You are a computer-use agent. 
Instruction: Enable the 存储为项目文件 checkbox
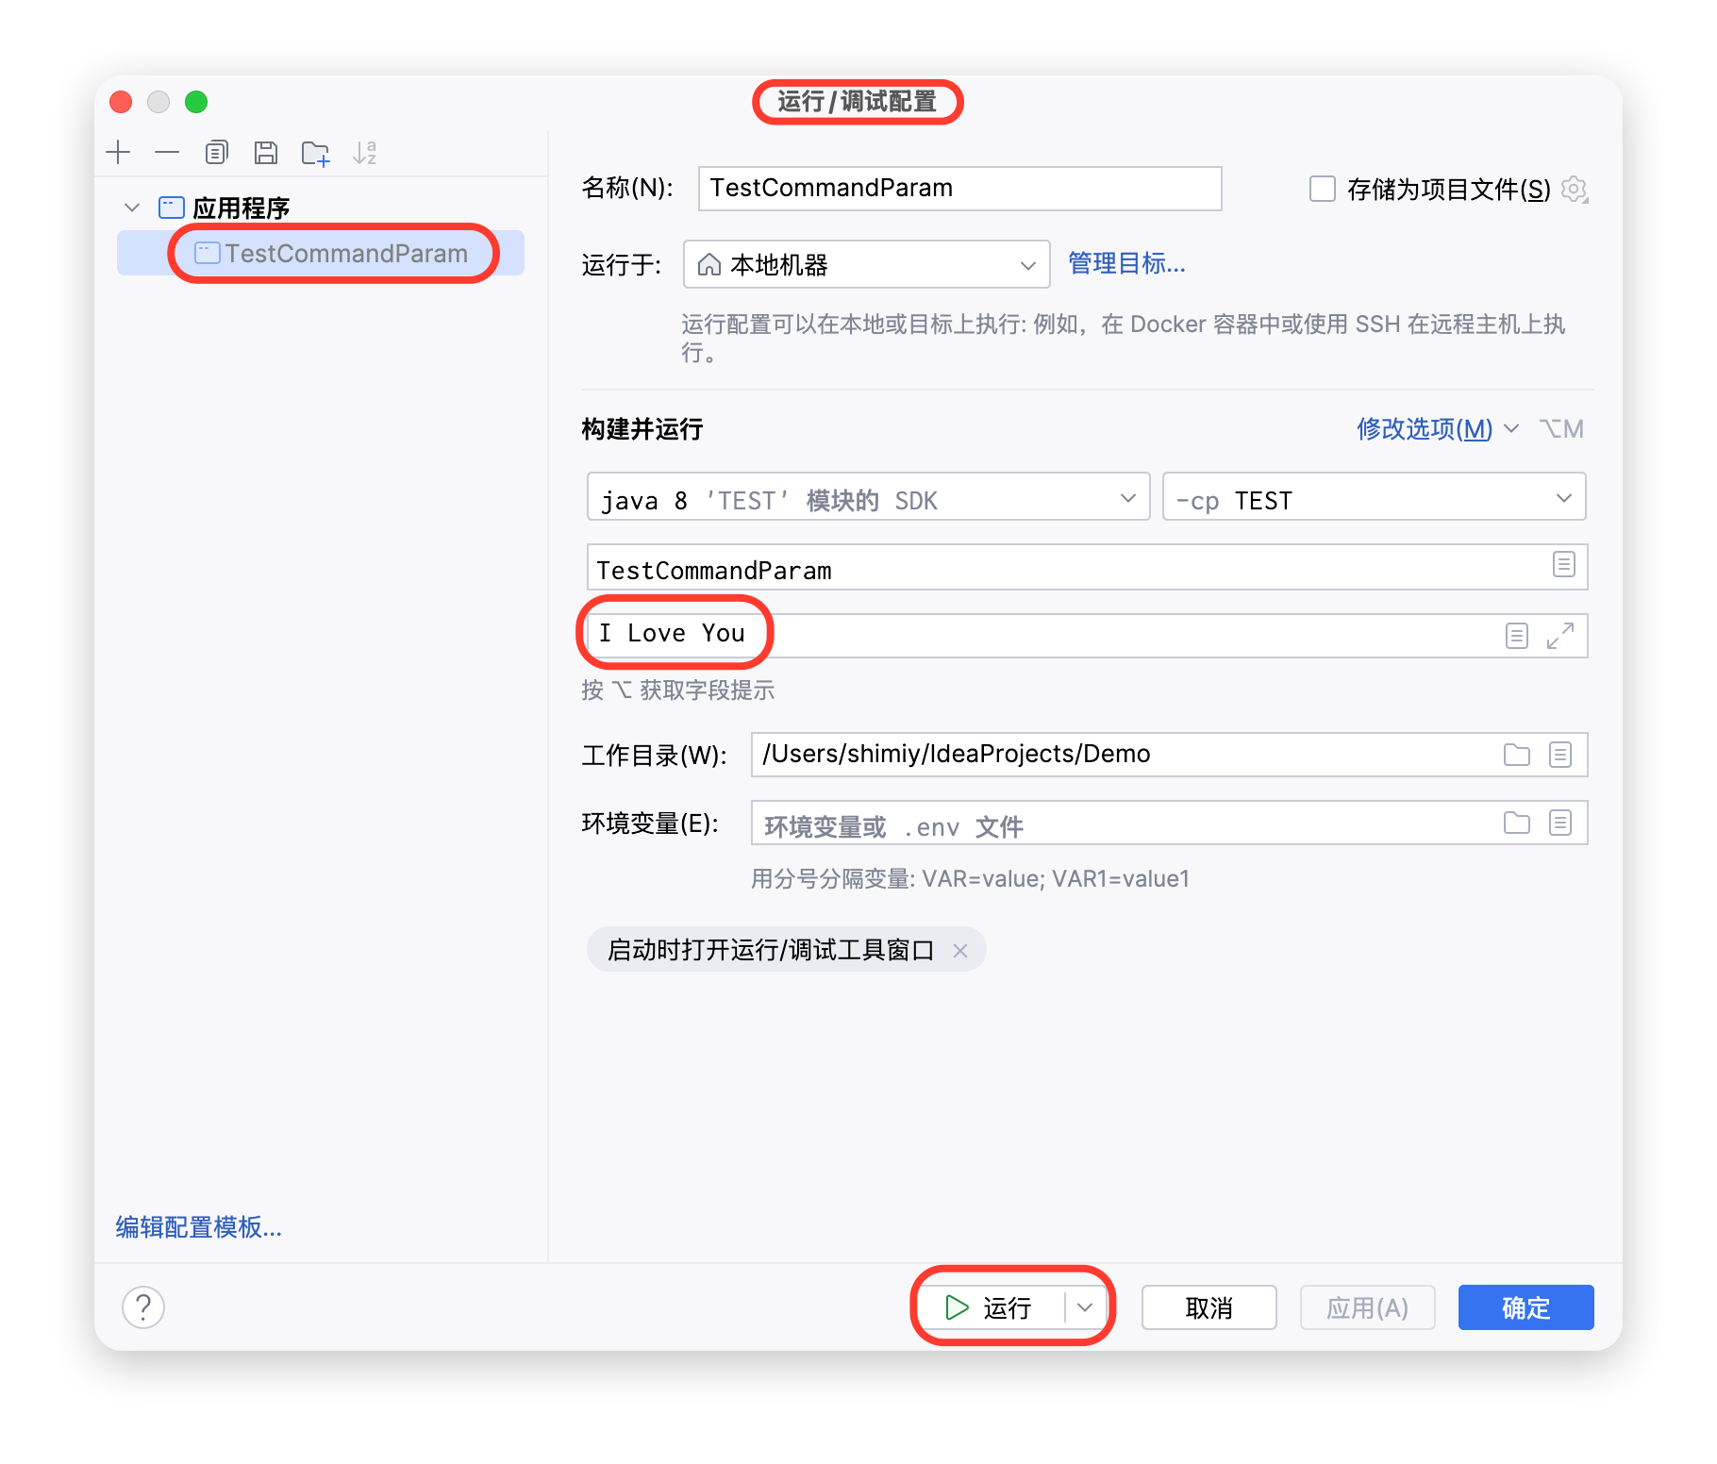tap(1322, 190)
